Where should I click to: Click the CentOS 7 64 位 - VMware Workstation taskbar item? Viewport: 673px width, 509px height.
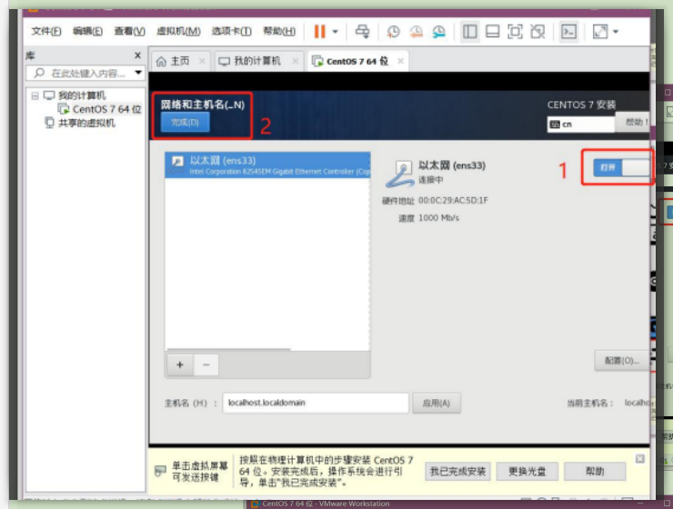(x=321, y=504)
